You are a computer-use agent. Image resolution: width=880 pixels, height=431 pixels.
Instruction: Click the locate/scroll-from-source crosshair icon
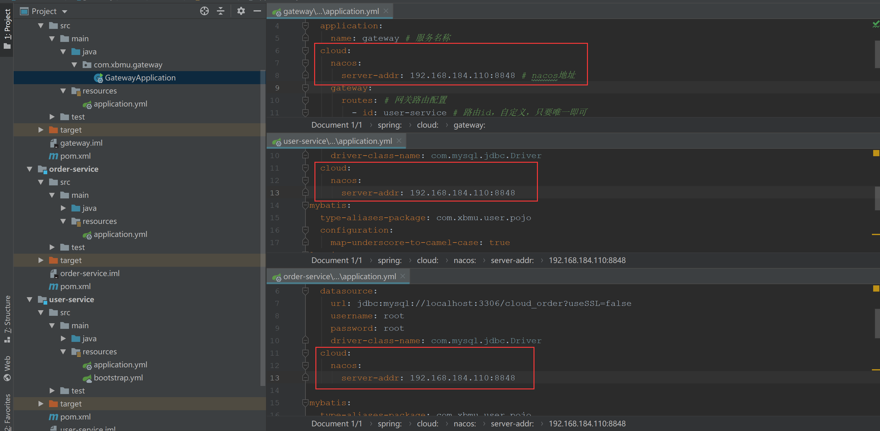click(x=204, y=11)
